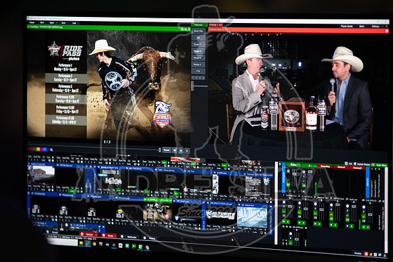This screenshot has width=393, height=262.
Task: Click the next item playback icon
Action: (181, 151)
